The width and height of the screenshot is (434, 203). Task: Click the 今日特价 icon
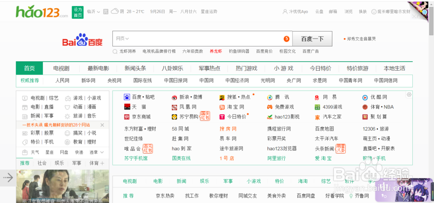coord(222,117)
